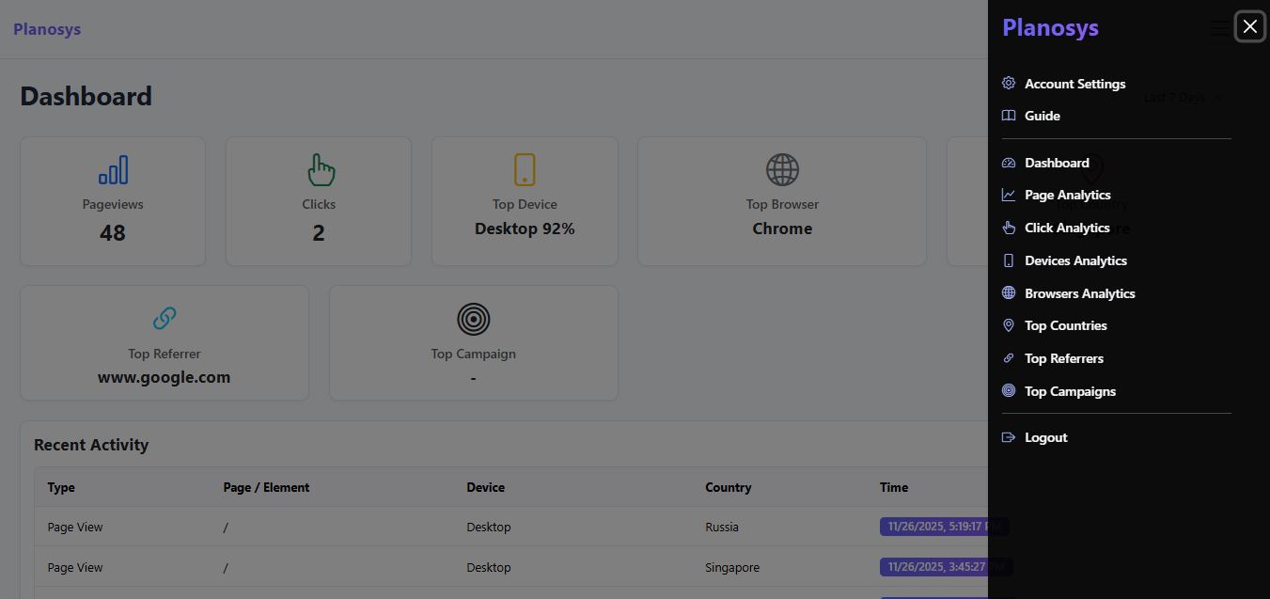Click the Top Countries location pin icon
The image size is (1270, 599).
click(x=1009, y=324)
